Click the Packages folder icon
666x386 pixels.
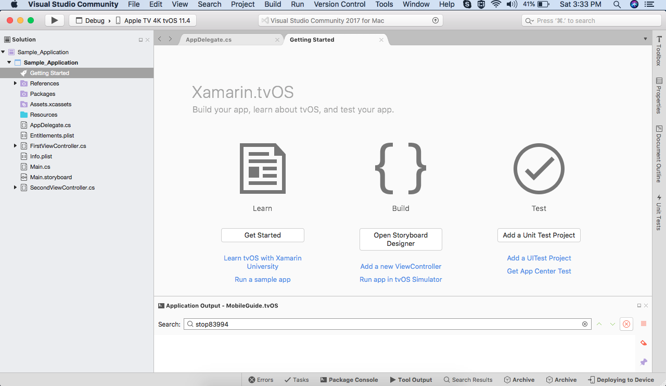(x=24, y=94)
